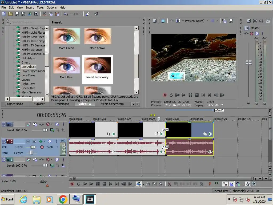Image resolution: width=273 pixels, height=205 pixels.
Task: Click the Open project folder icon
Action: [10, 14]
